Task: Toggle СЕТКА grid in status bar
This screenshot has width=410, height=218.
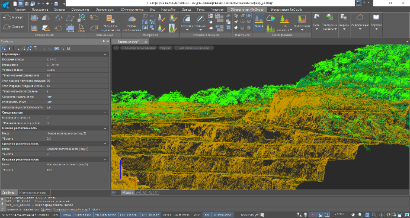Action: tap(66, 215)
